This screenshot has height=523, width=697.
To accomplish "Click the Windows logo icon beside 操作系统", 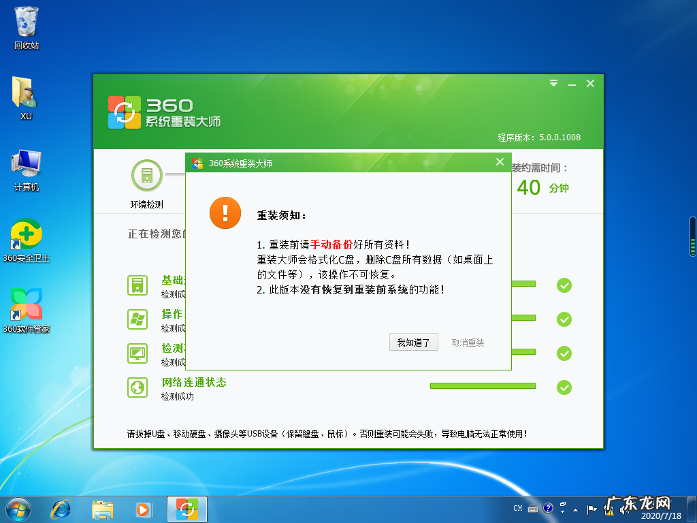I will (138, 318).
